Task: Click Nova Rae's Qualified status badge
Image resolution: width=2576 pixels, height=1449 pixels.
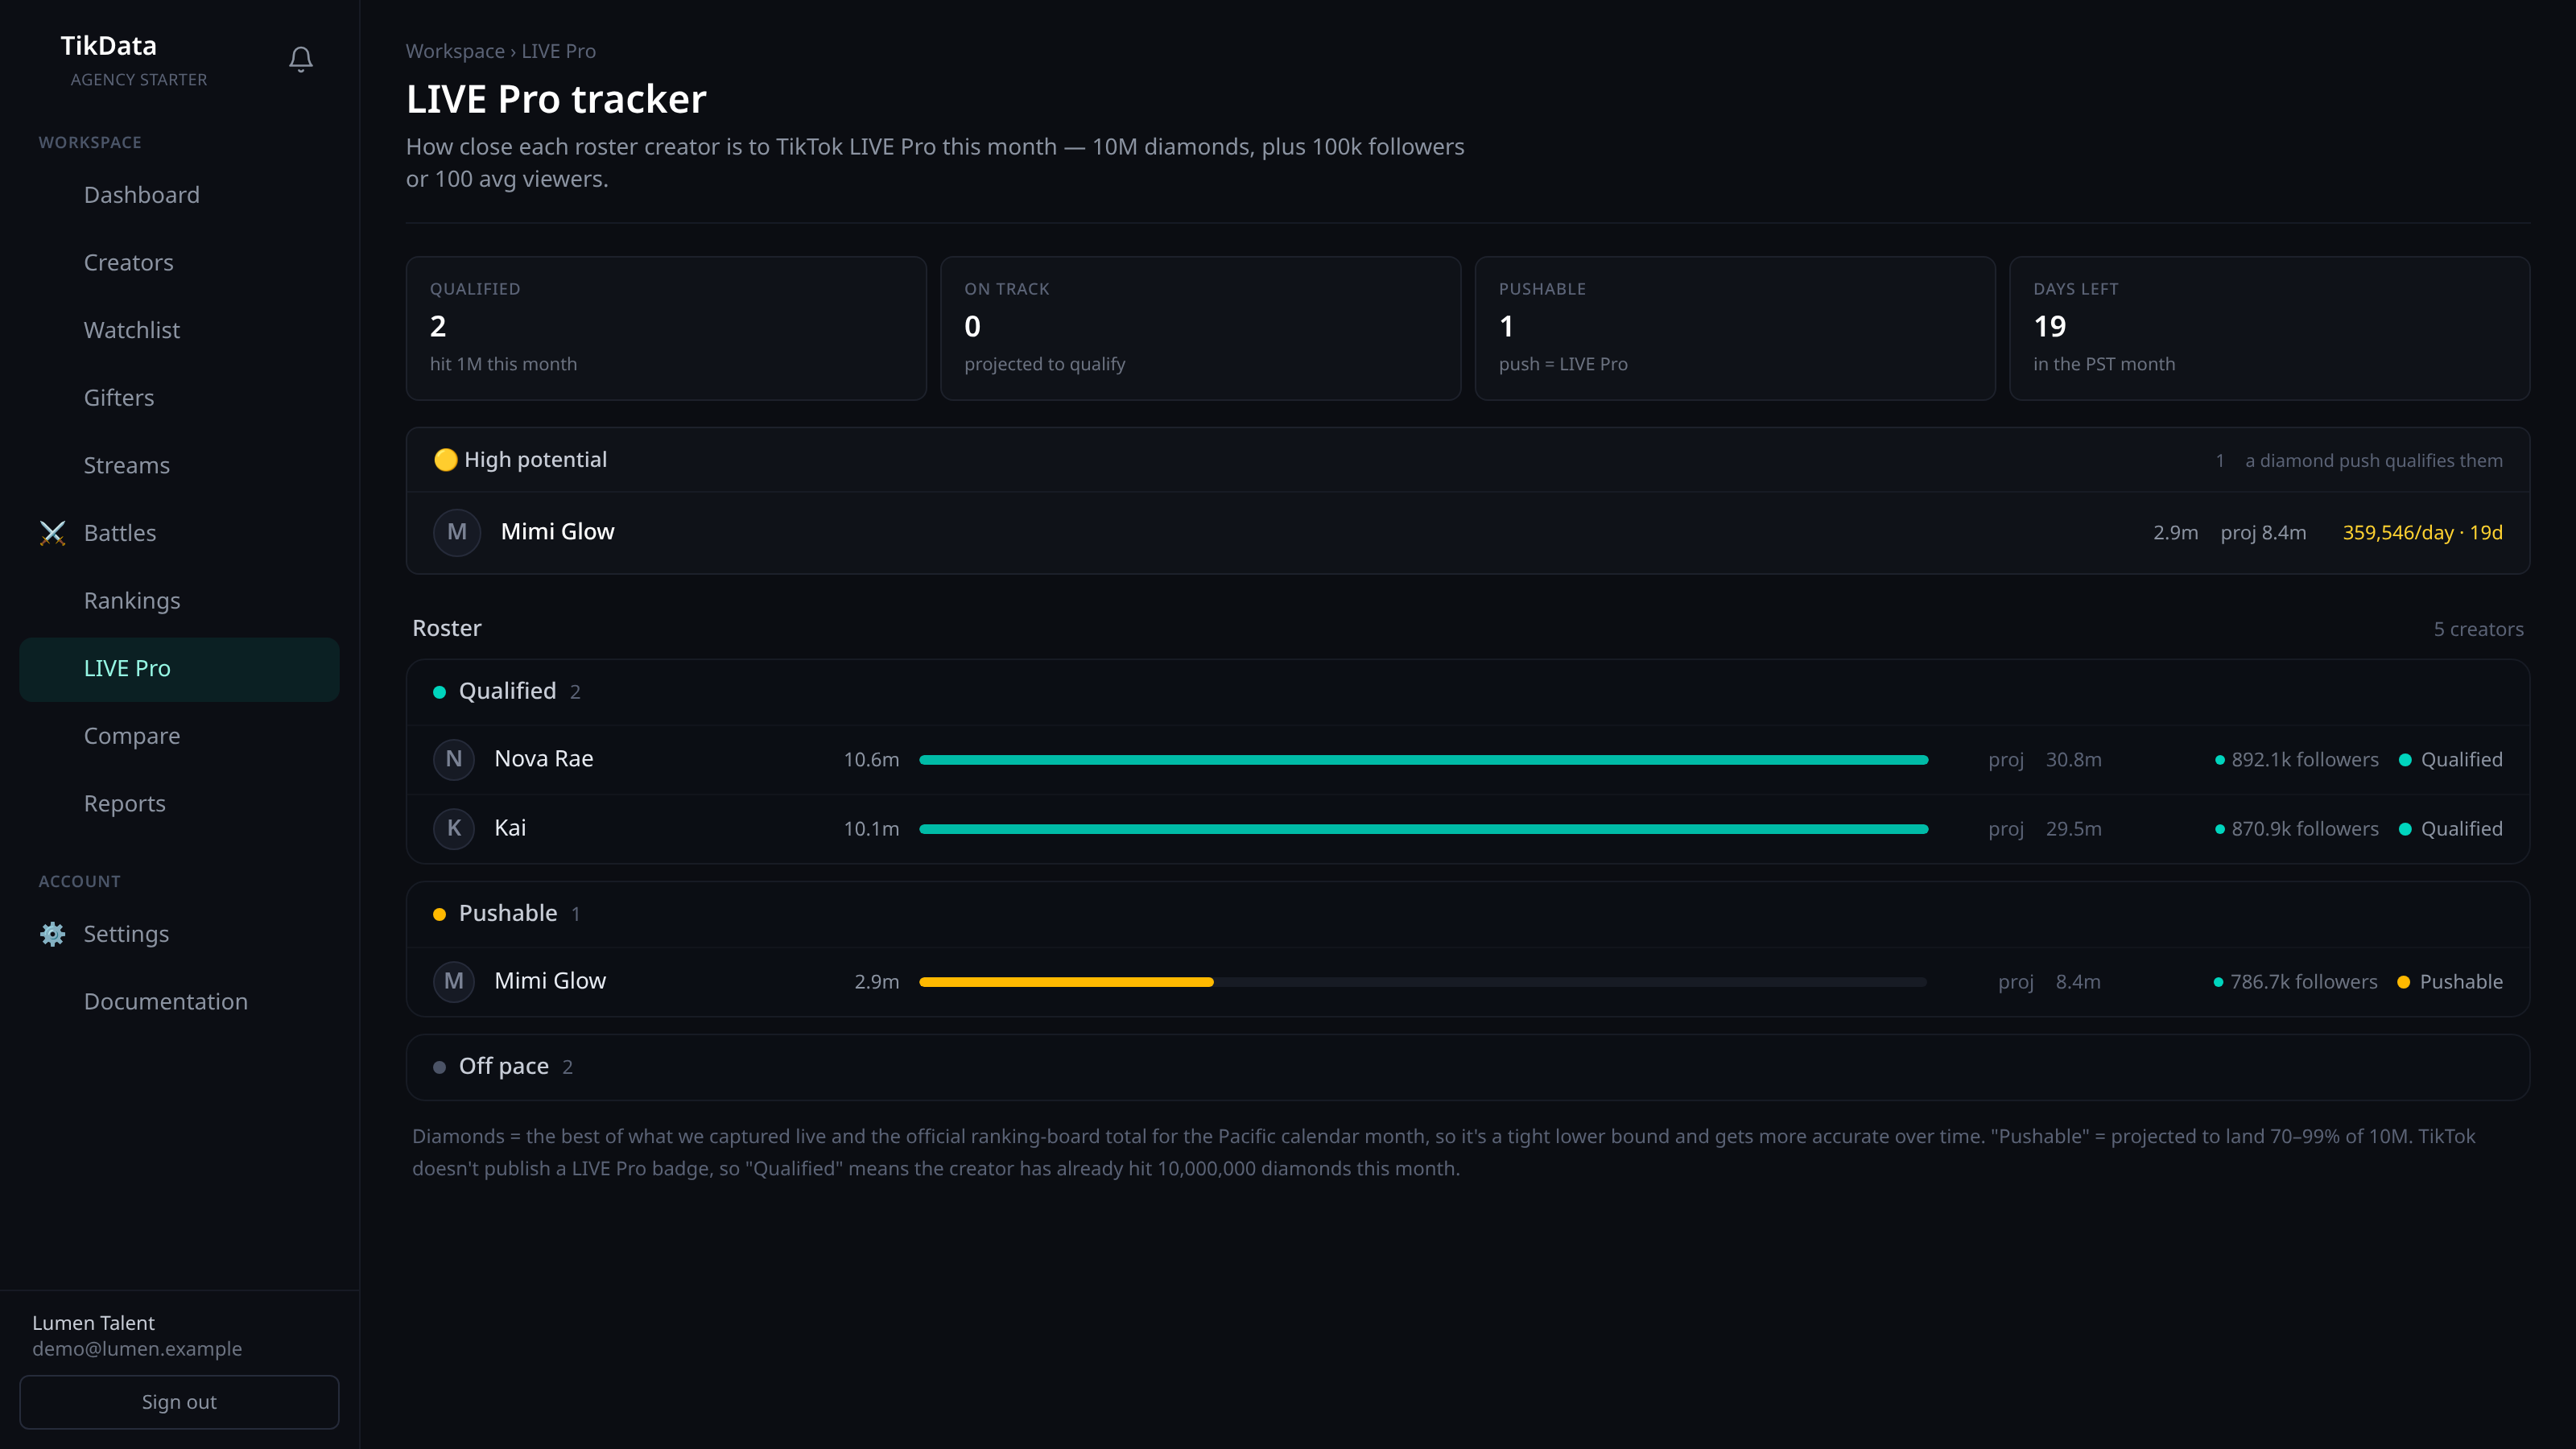Action: (x=2451, y=760)
